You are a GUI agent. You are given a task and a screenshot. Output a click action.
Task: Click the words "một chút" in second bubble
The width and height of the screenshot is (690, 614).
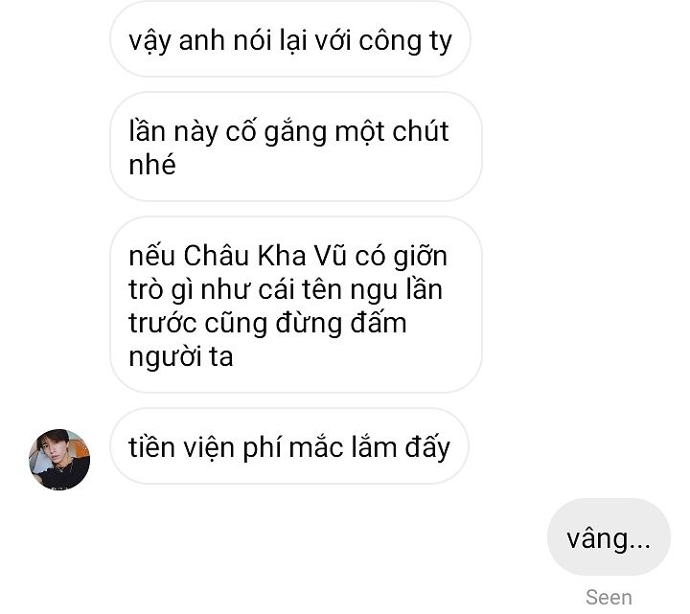[392, 130]
